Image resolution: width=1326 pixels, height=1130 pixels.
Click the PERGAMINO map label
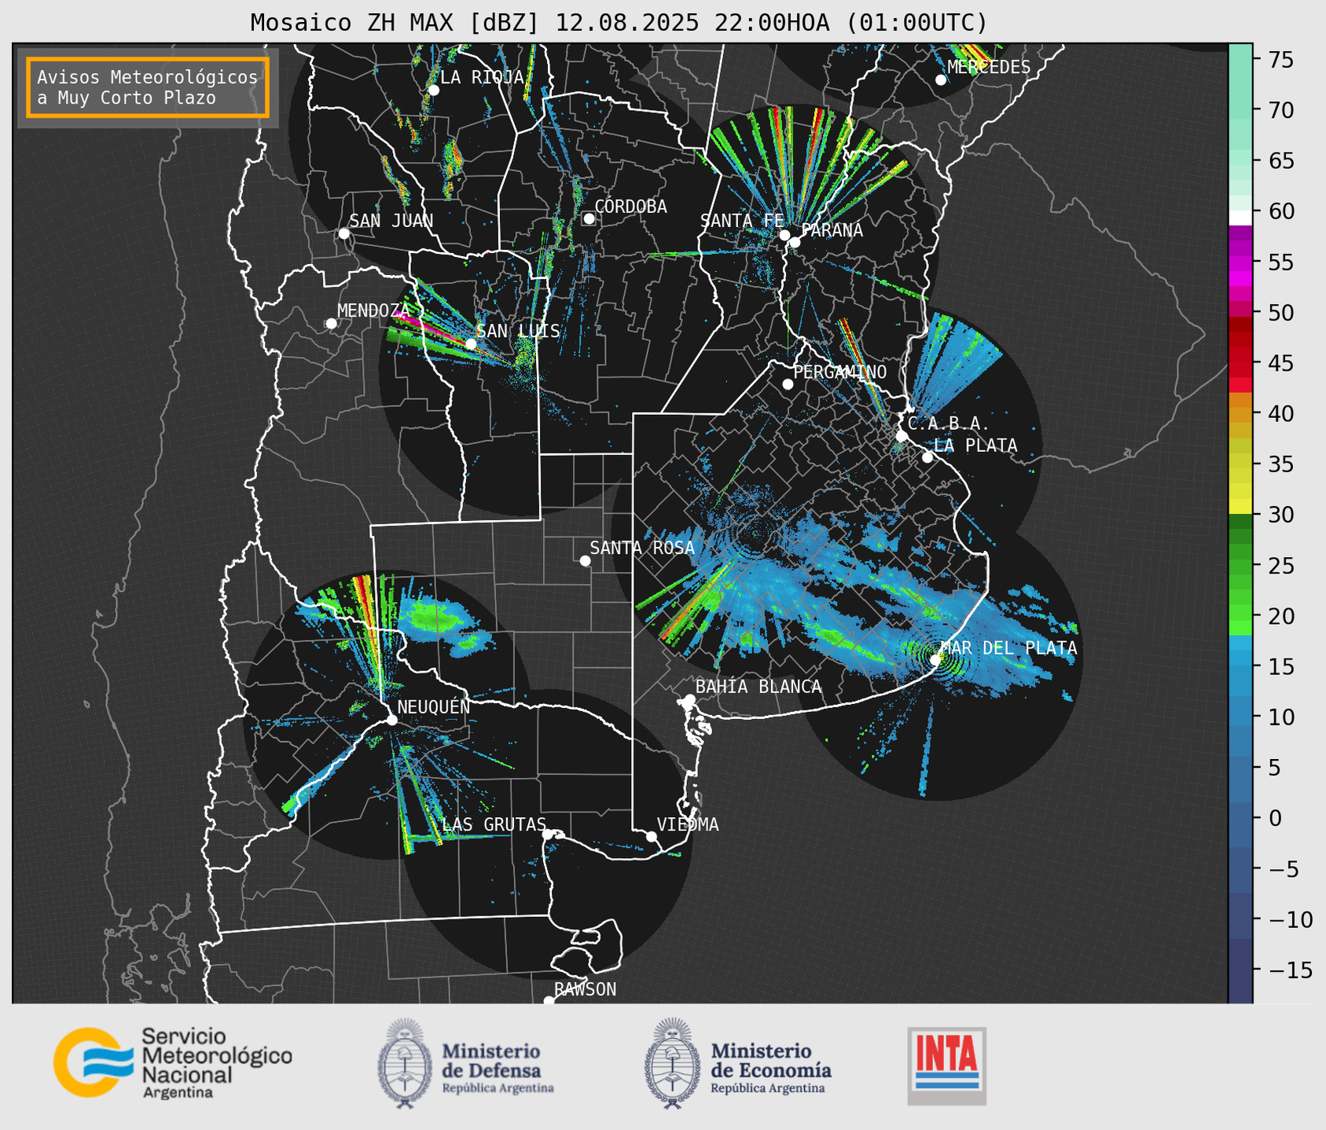click(839, 372)
